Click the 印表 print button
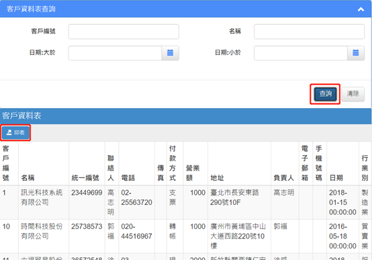The width and height of the screenshot is (372, 260). point(15,133)
